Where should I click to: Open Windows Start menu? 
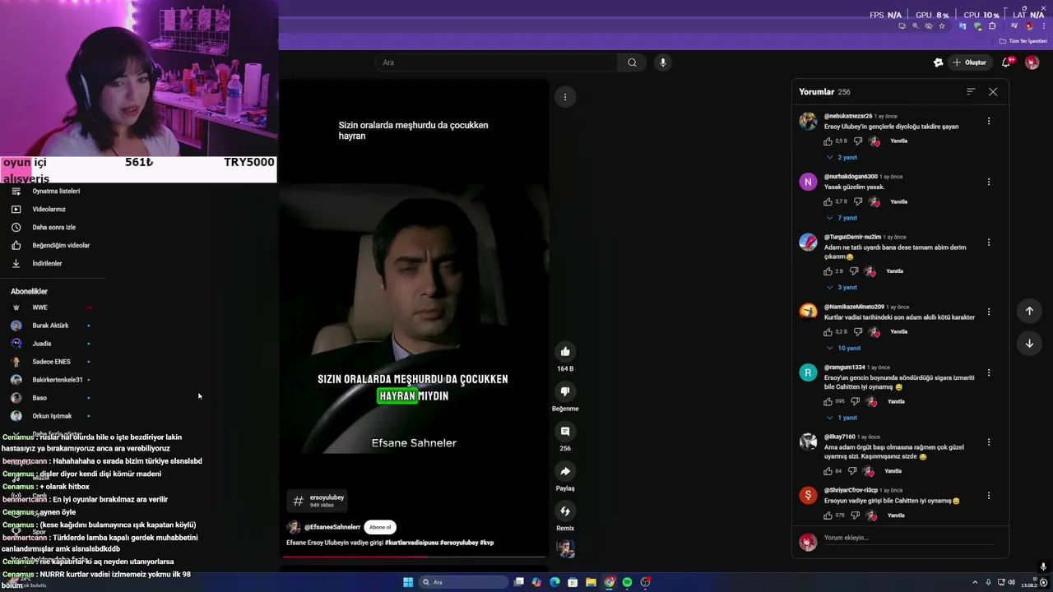coord(408,582)
